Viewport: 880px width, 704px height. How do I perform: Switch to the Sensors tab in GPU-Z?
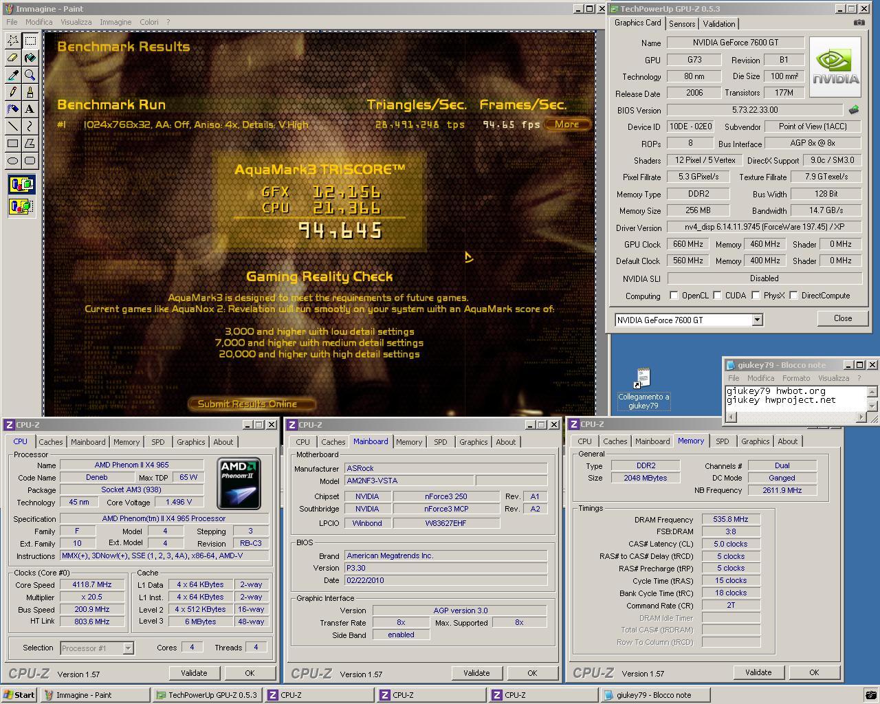tap(682, 24)
